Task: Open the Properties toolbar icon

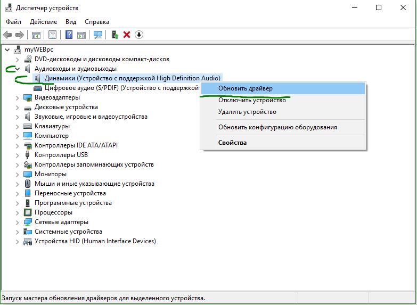Action: (x=52, y=35)
